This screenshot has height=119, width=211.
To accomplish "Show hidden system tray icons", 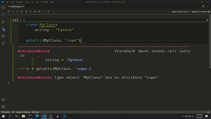I will [x=183, y=116].
